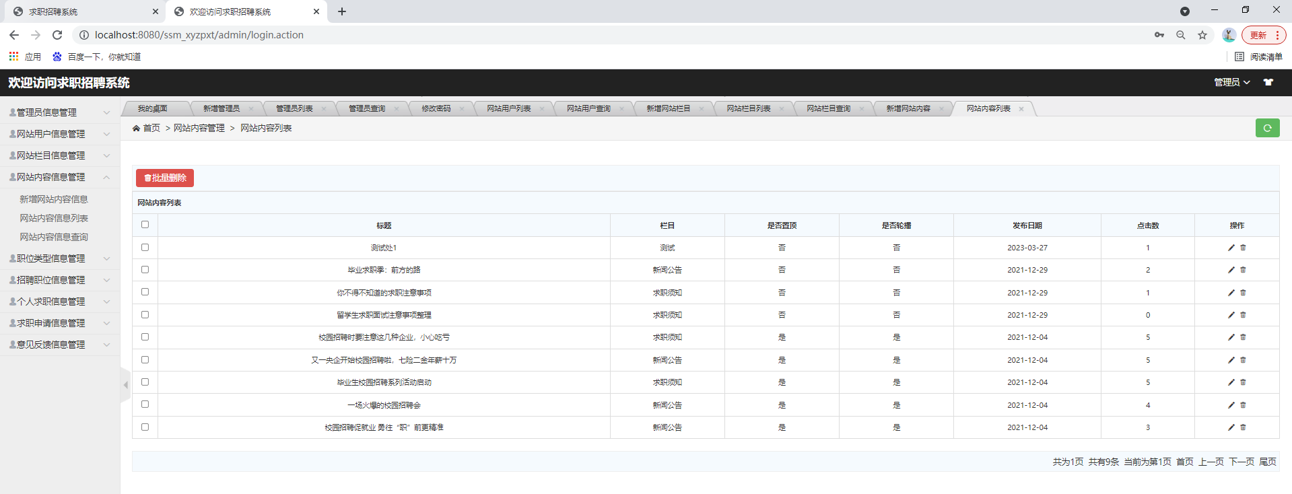Click the red 批量删除 button
This screenshot has height=494, width=1292.
(x=165, y=178)
